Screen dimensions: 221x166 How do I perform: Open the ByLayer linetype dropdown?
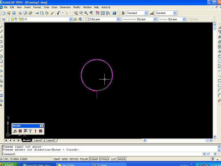click(155, 19)
